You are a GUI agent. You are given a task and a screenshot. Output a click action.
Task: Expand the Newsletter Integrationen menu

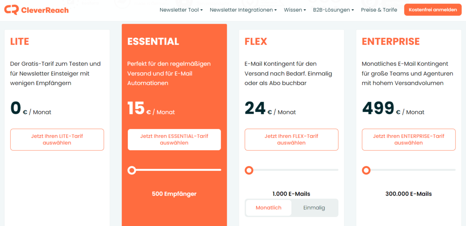tap(243, 10)
